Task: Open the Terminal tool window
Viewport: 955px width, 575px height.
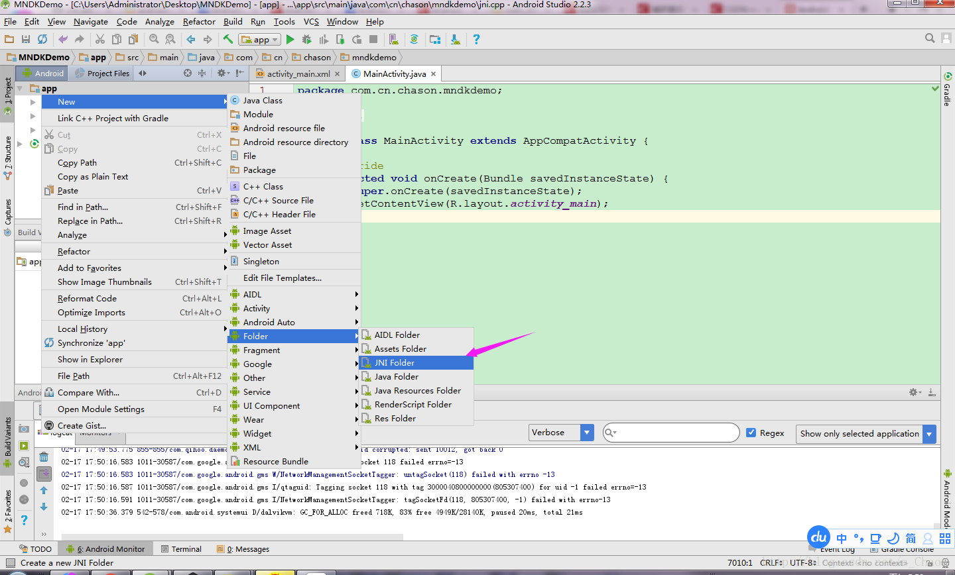Action: [181, 549]
